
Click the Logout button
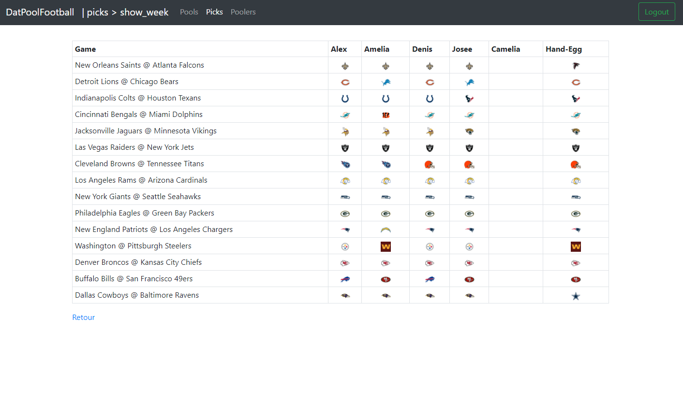657,12
